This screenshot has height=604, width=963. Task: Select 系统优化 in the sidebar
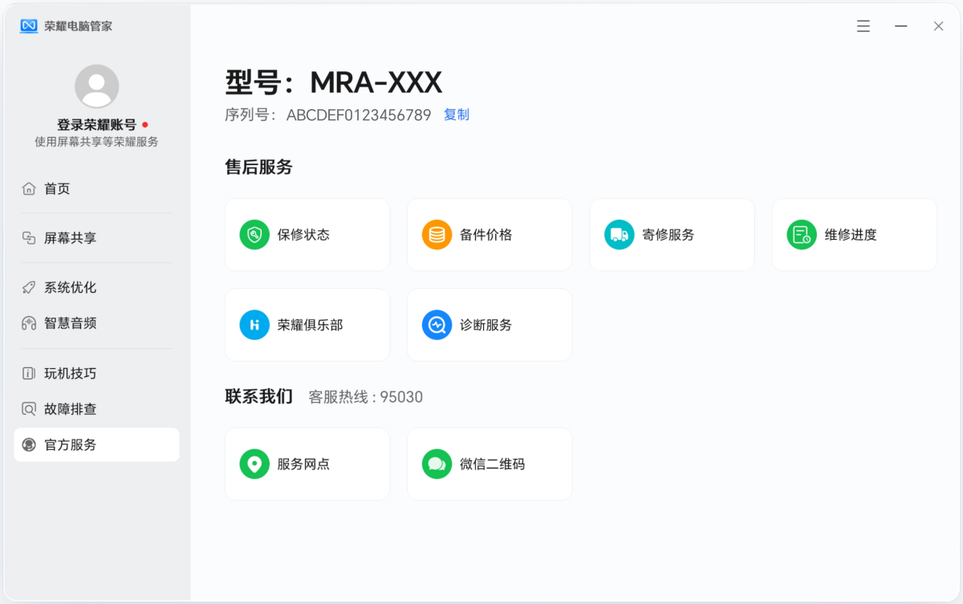pos(70,287)
